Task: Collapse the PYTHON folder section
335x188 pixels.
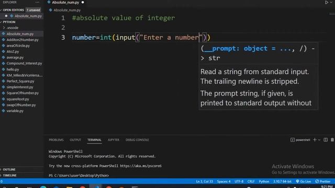Action: pos(8,22)
